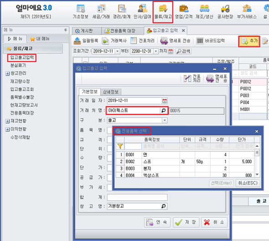
Task: Open the 공사현장 main menu icon
Action: click(225, 11)
